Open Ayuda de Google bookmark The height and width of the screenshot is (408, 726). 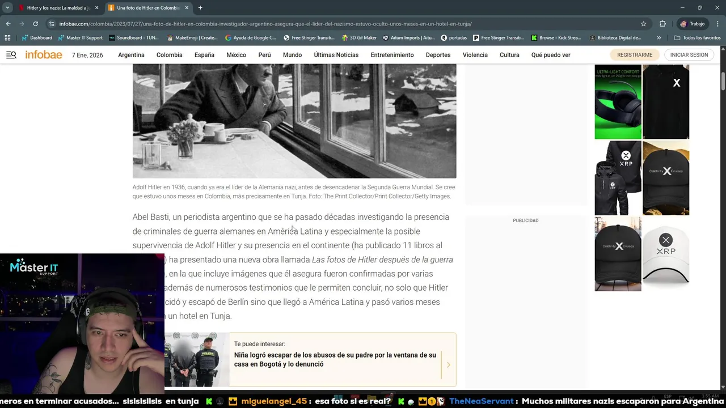point(250,38)
